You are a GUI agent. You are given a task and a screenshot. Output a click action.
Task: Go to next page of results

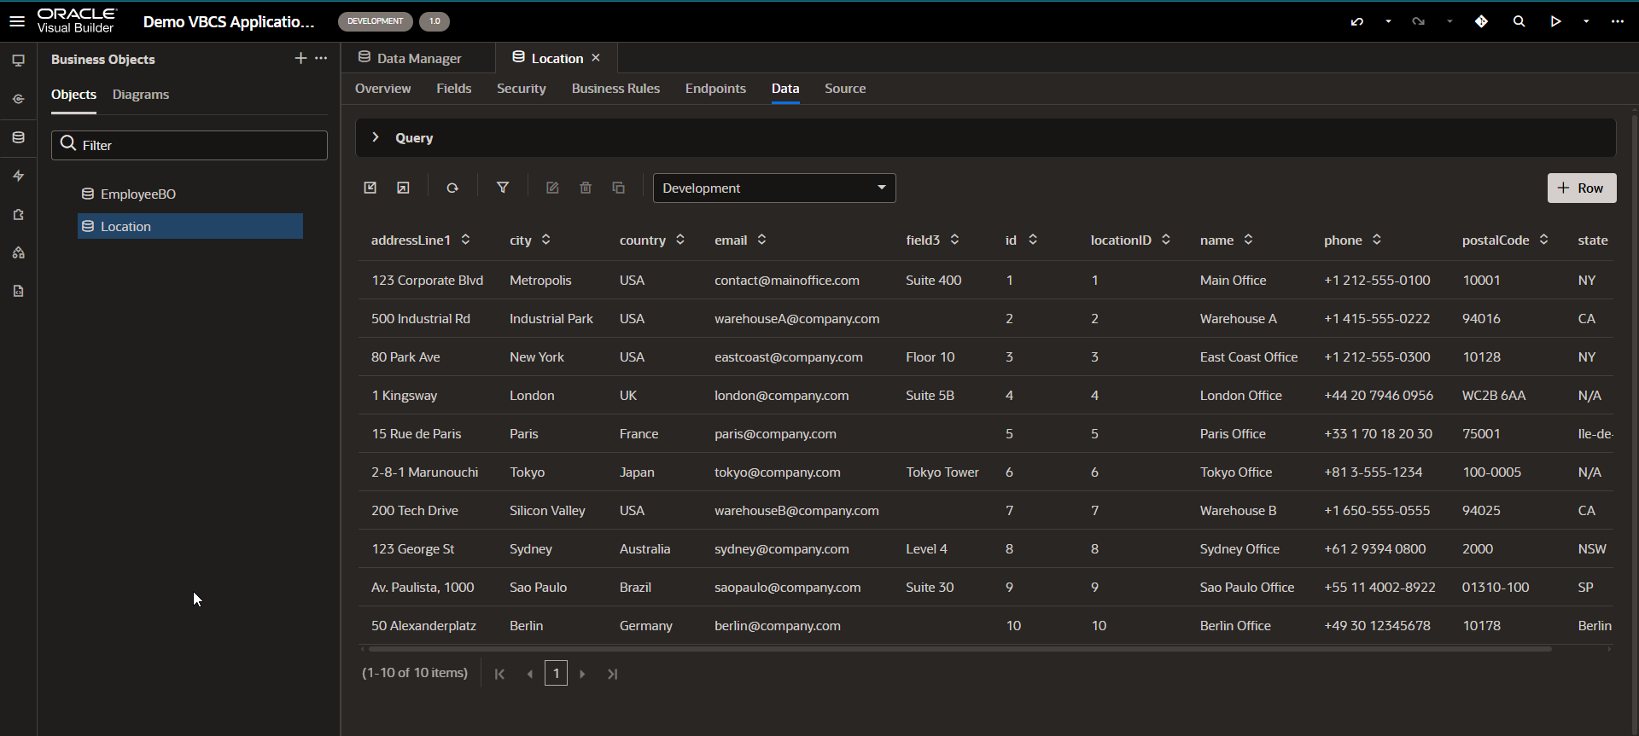(582, 674)
